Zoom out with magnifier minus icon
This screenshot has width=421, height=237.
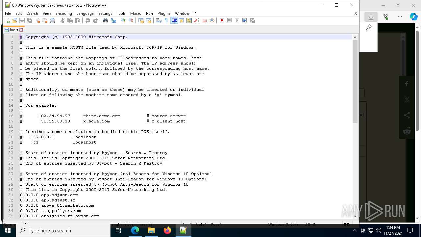coord(131,20)
